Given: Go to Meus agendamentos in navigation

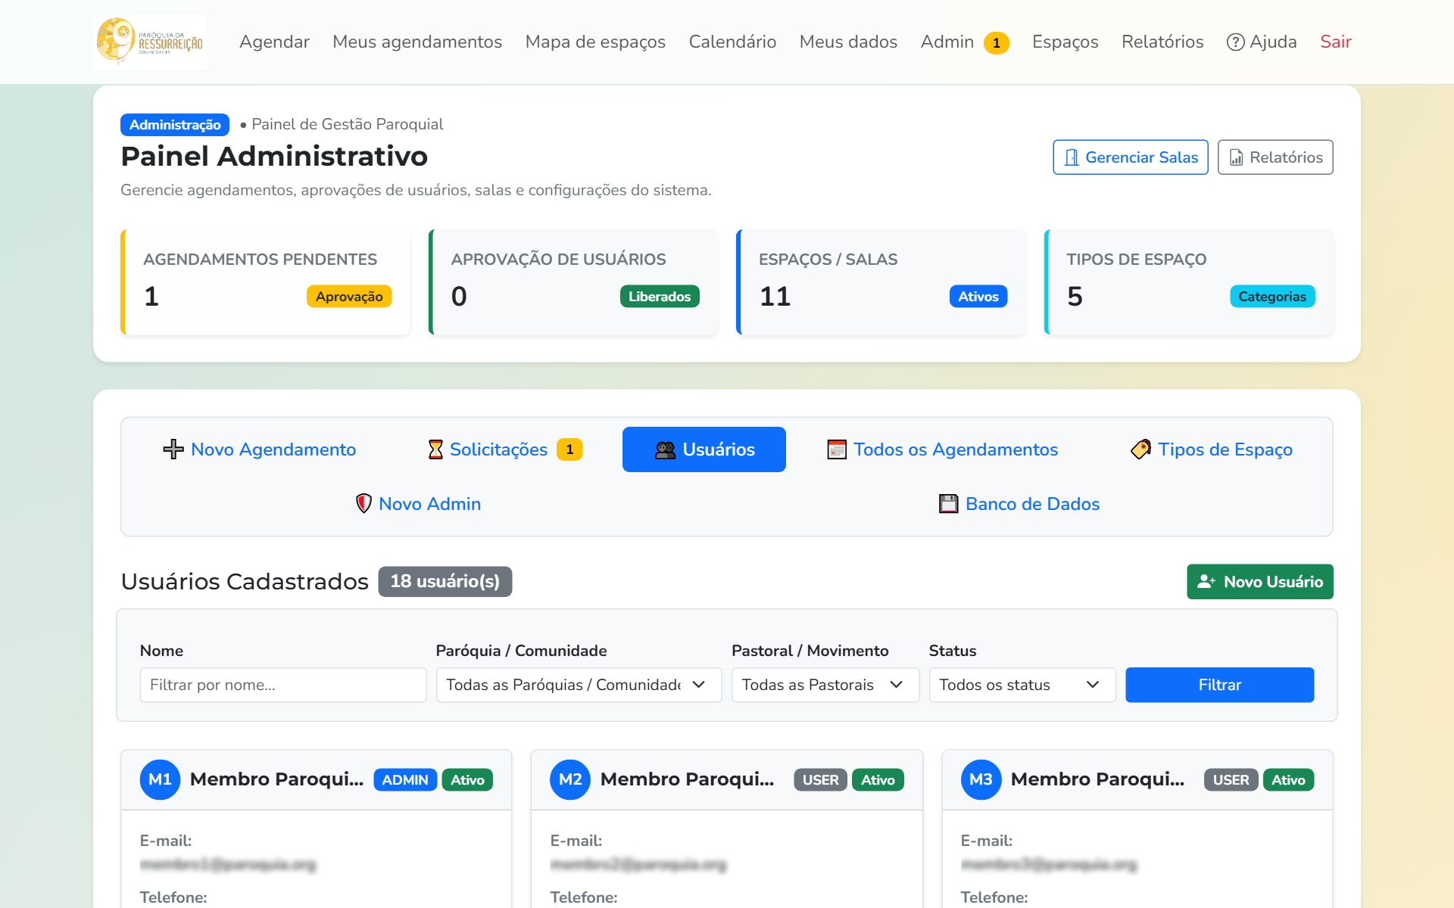Looking at the screenshot, I should [417, 42].
